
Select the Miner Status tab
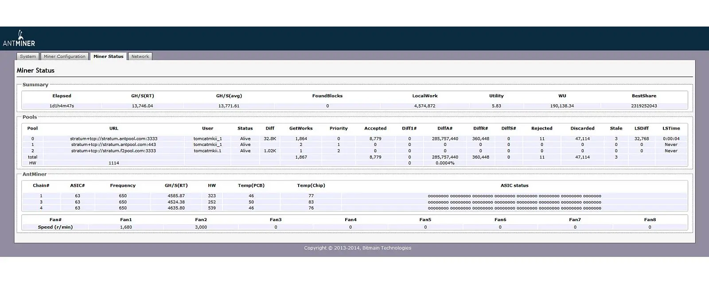click(108, 57)
